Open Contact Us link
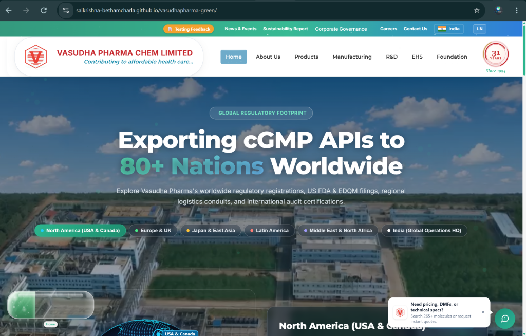Image resolution: width=526 pixels, height=336 pixels. click(x=415, y=29)
